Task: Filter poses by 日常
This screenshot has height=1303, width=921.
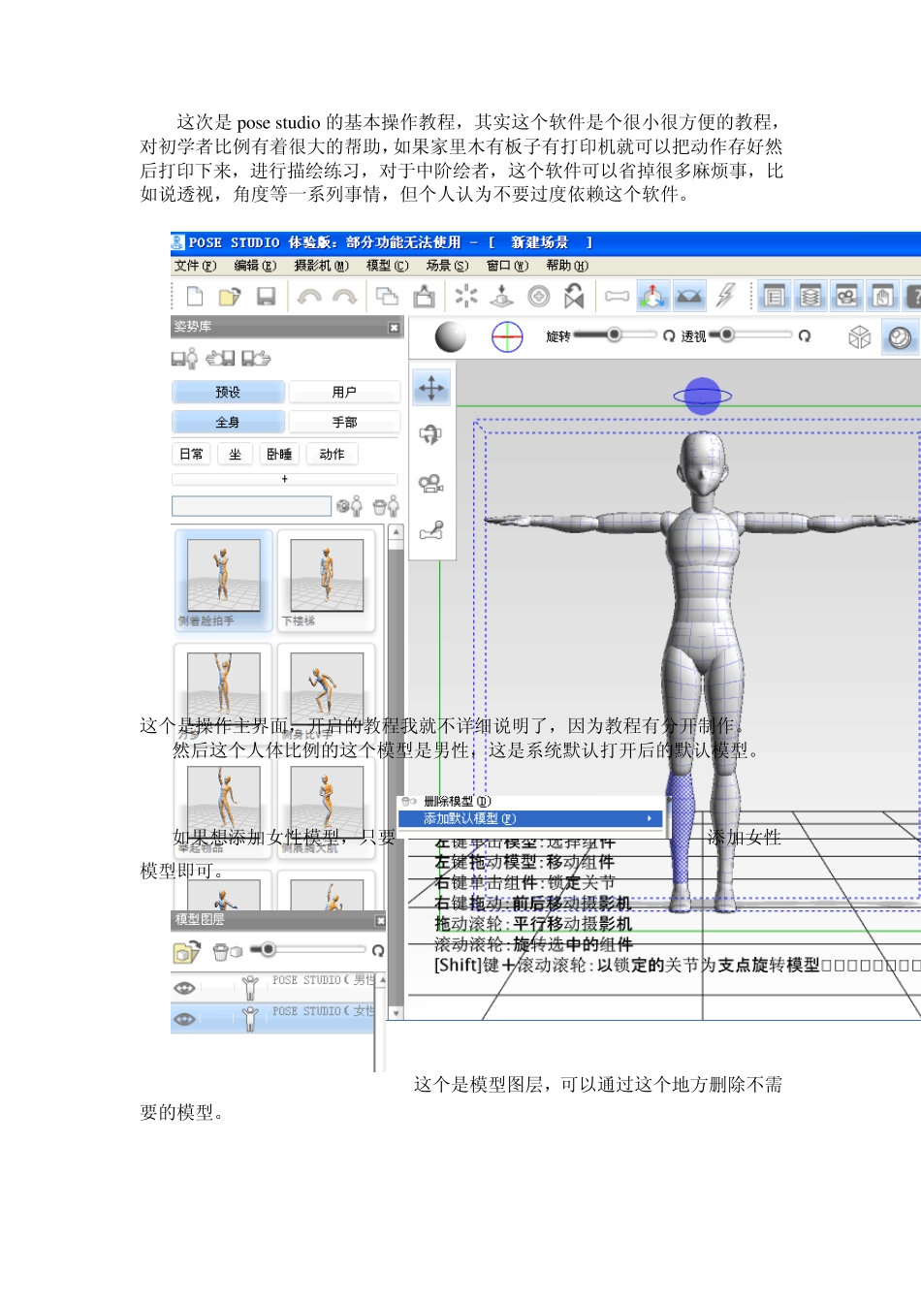Action: [192, 454]
